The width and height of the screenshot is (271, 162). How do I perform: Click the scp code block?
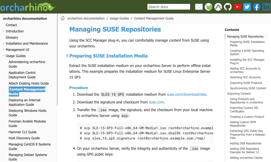[x=145, y=133]
